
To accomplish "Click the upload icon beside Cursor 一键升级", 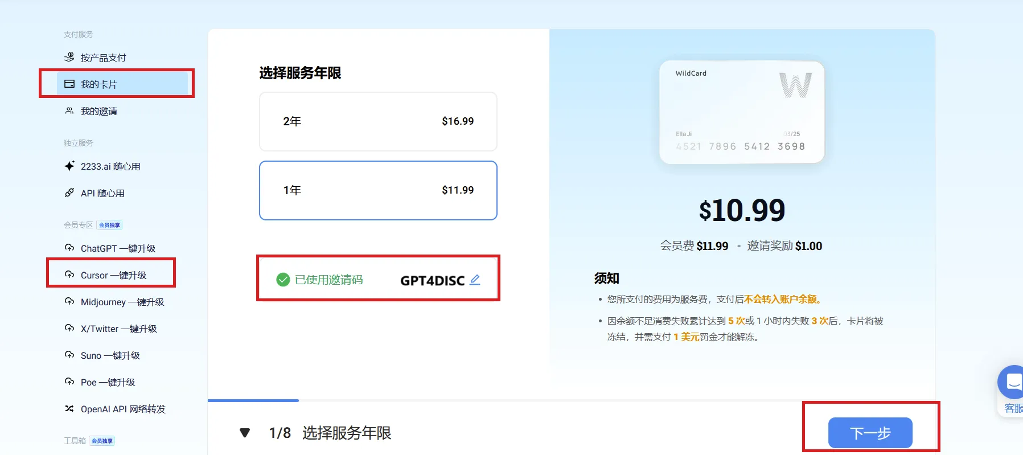I will 69,274.
